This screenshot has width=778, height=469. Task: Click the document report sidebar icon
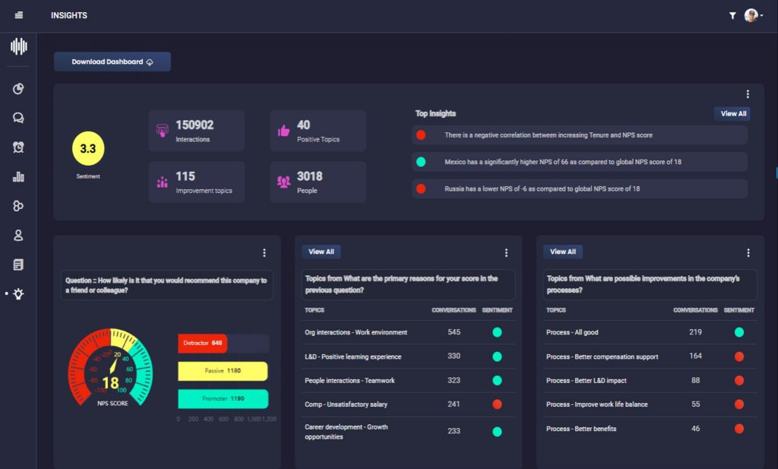click(18, 265)
